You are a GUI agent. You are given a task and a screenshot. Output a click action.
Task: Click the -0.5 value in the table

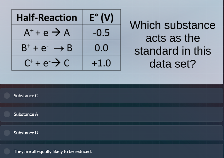click(x=101, y=32)
